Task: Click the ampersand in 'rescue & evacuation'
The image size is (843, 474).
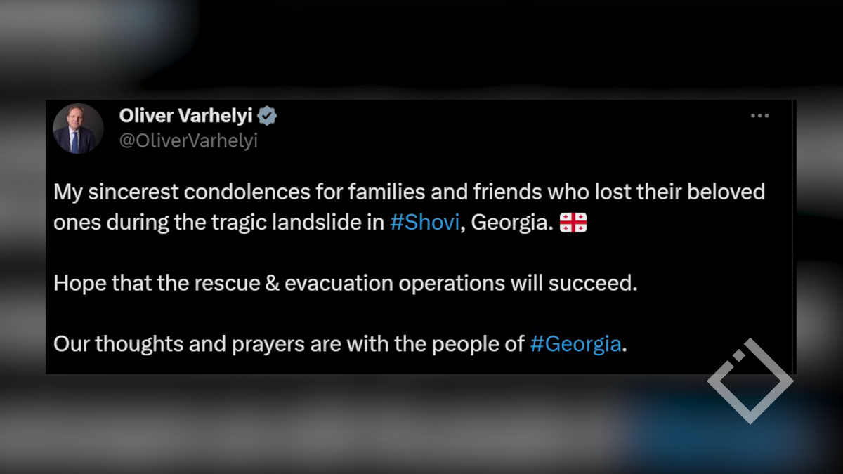Action: tap(270, 283)
